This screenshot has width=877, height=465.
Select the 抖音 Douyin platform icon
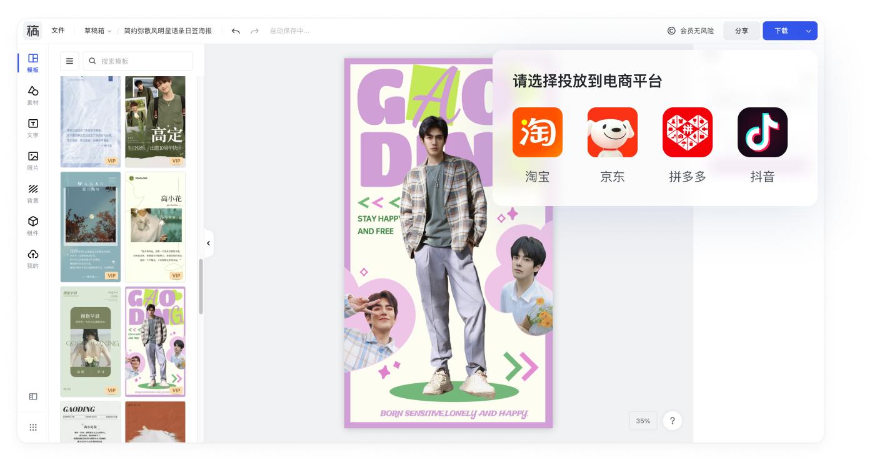coord(763,132)
